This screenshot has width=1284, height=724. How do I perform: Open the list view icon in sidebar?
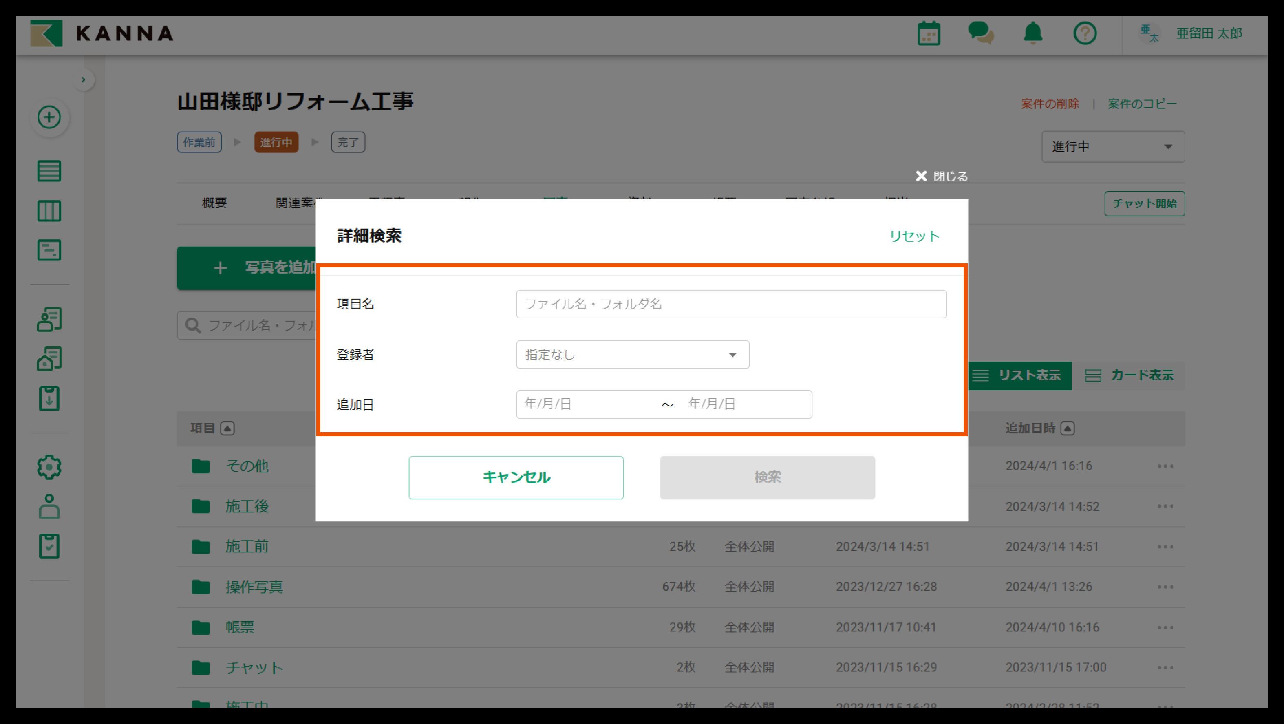point(49,171)
